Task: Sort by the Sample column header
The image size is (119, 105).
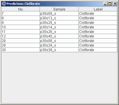Action: point(59,9)
